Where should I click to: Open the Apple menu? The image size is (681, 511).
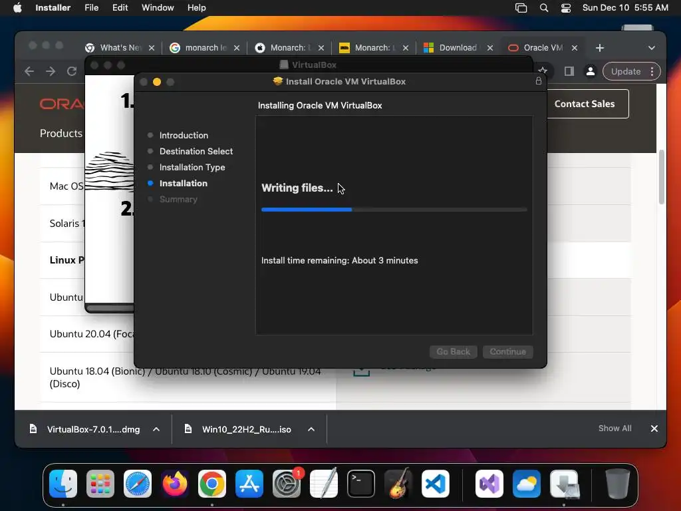click(x=17, y=8)
